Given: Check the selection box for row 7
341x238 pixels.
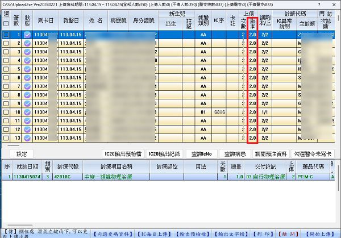Looking at the screenshot, I should tap(6, 86).
